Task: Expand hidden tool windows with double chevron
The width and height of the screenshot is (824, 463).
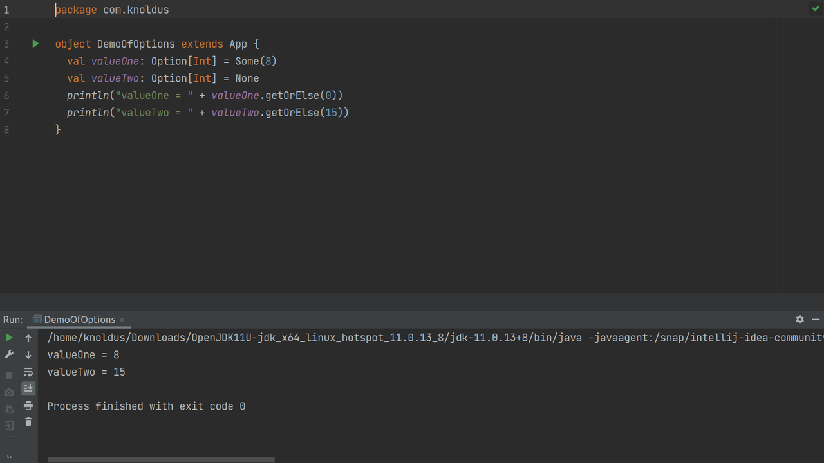Action: (8, 457)
